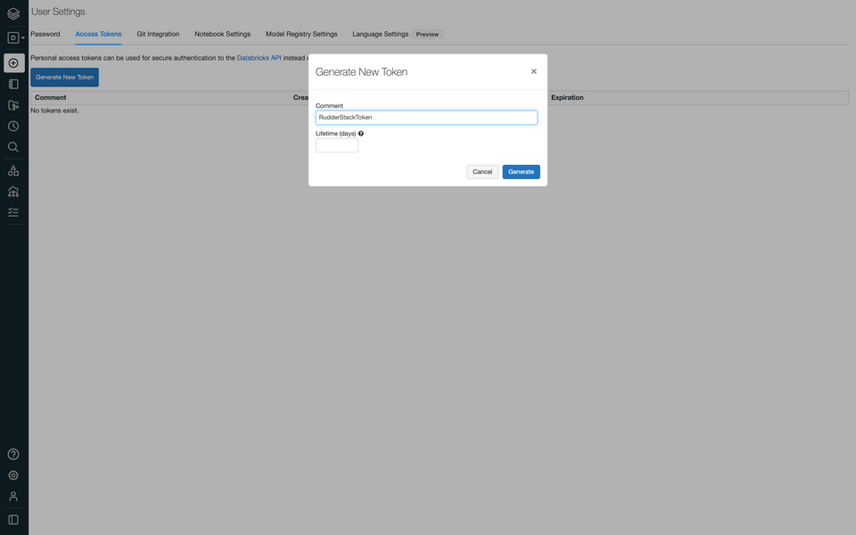Open the Password settings tab
This screenshot has width=856, height=535.
coord(45,31)
